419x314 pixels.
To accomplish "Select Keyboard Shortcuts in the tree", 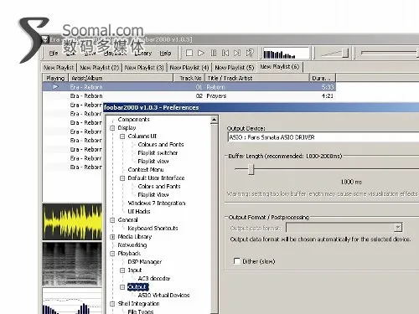I will (153, 229).
